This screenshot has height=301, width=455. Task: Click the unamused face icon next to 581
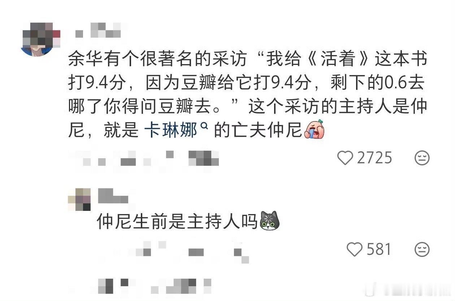pos(422,249)
